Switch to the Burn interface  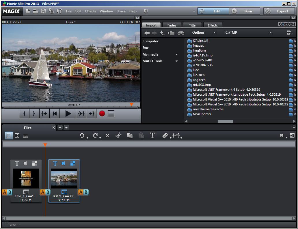[x=244, y=11]
